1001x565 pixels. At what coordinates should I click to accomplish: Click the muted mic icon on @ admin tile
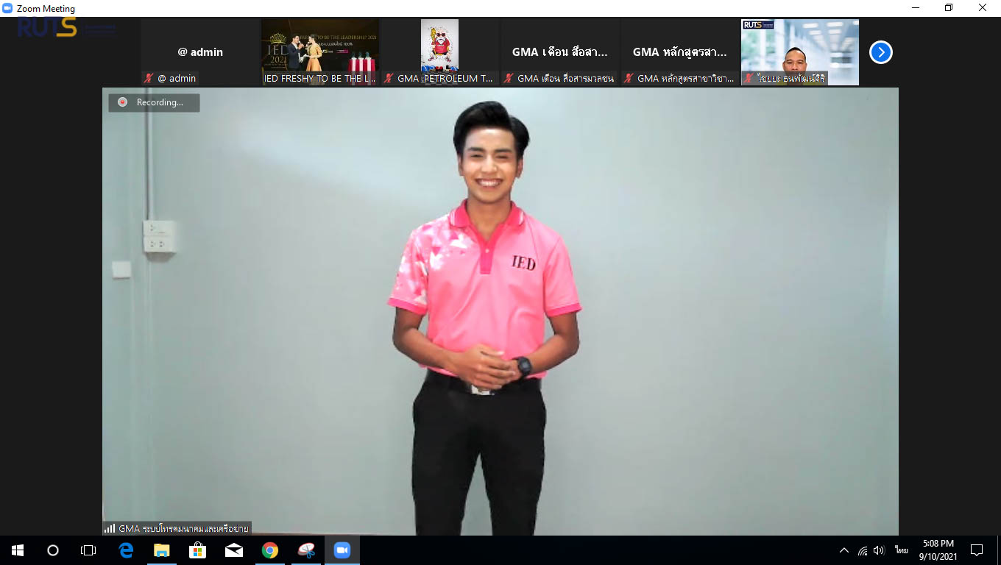tap(149, 78)
